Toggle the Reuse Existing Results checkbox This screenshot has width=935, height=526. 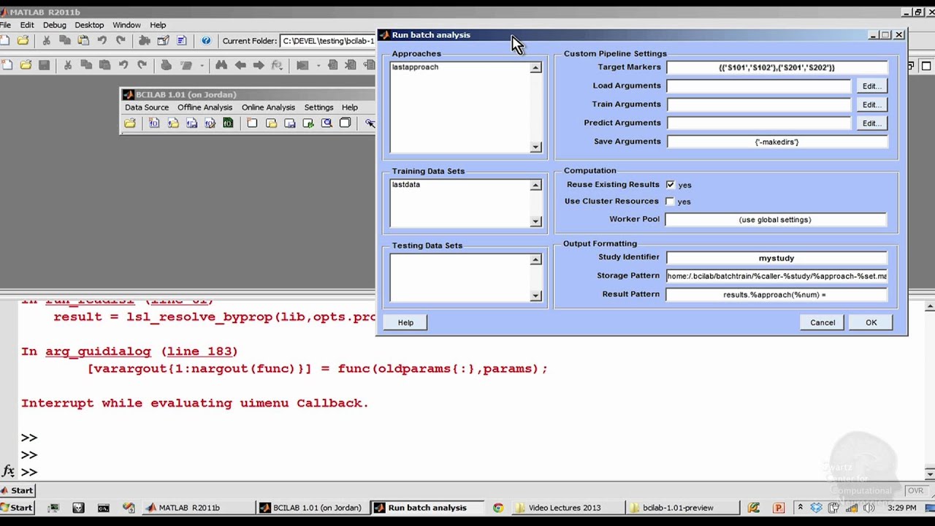tap(670, 185)
